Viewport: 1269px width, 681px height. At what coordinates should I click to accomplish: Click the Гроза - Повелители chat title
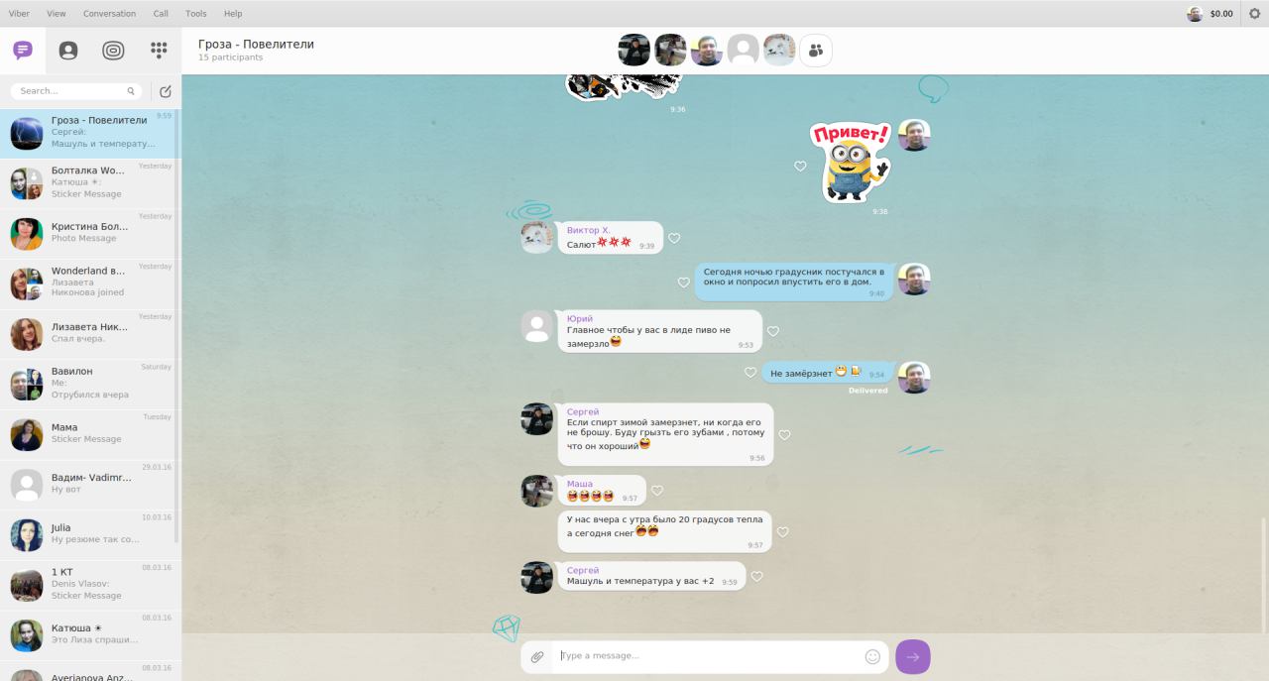256,44
